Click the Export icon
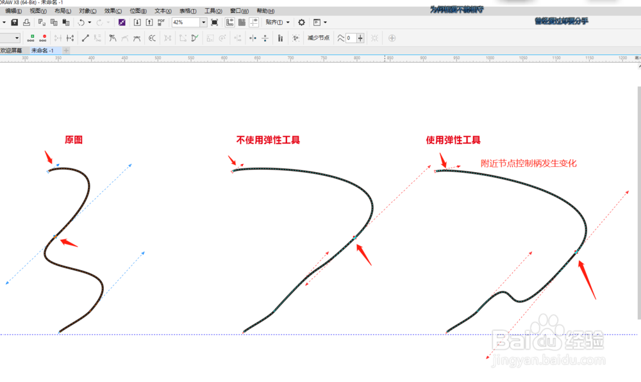Image resolution: width=641 pixels, height=382 pixels. coord(149,22)
